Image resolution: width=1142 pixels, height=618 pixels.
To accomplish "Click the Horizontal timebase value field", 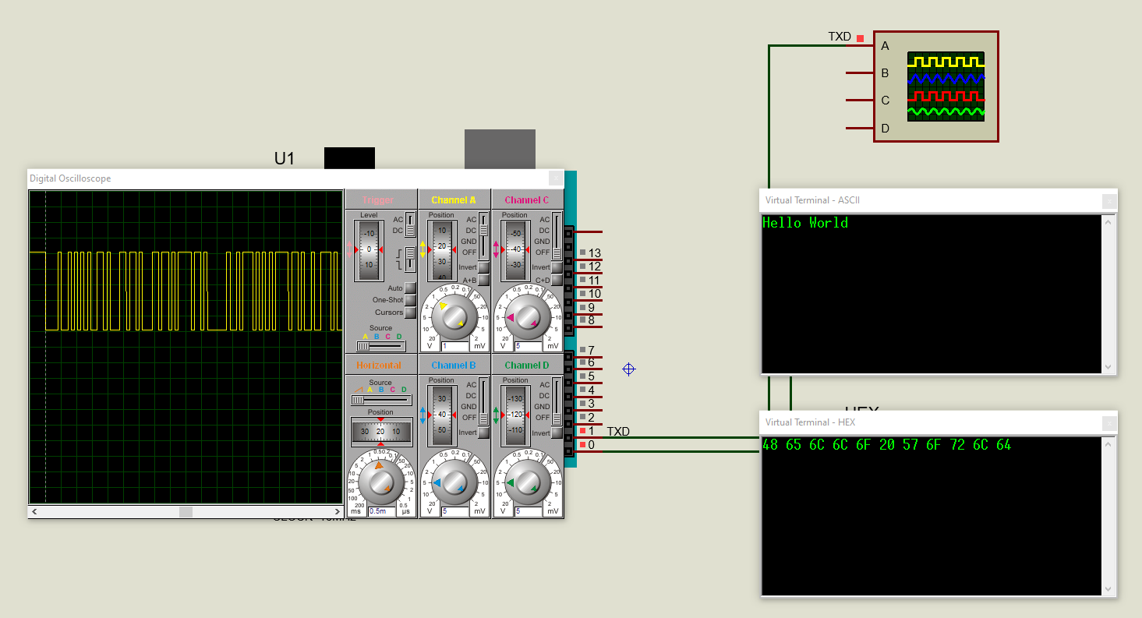I will coord(382,511).
